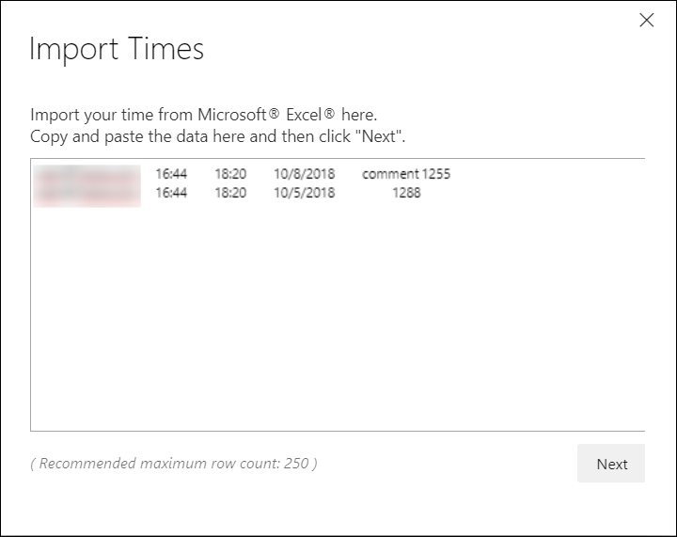The height and width of the screenshot is (537, 677).
Task: Place cursor on 16:44 in the 10/5/2018 row
Action: pos(171,192)
